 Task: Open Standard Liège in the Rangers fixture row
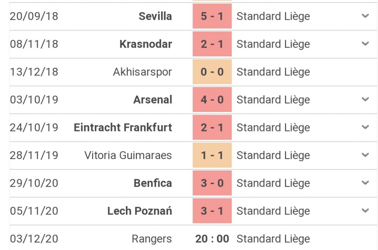(x=273, y=239)
